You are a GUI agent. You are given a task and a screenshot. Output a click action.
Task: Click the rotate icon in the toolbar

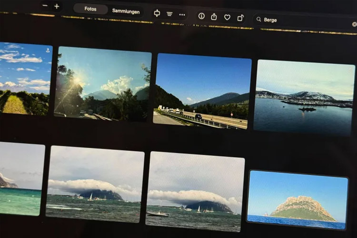pos(240,18)
